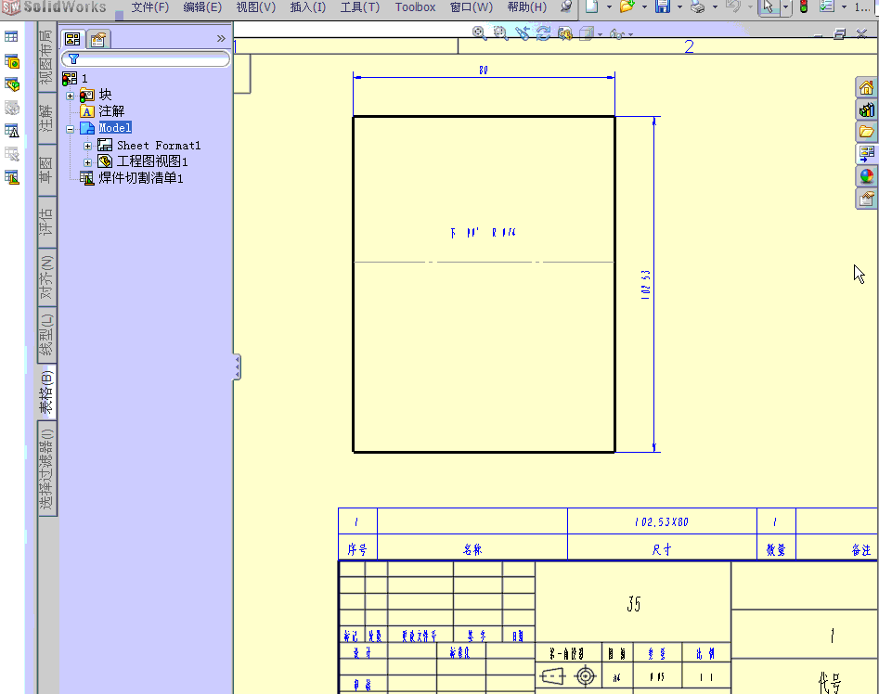Select the 102.53X80 size table cell

(x=662, y=521)
